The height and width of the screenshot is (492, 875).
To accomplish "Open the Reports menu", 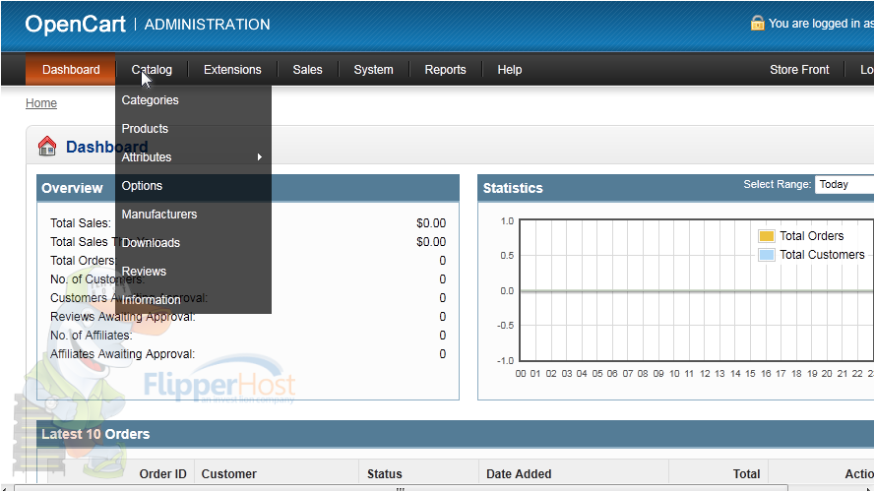I will pyautogui.click(x=445, y=70).
